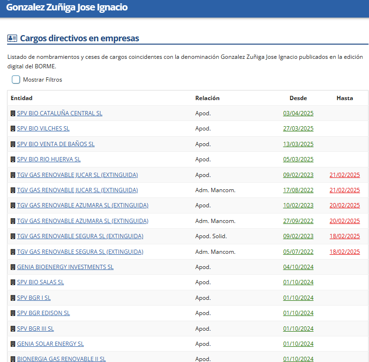Click building icon beside SPV BIO RIO HUERVA
The width and height of the screenshot is (369, 362).
13,159
